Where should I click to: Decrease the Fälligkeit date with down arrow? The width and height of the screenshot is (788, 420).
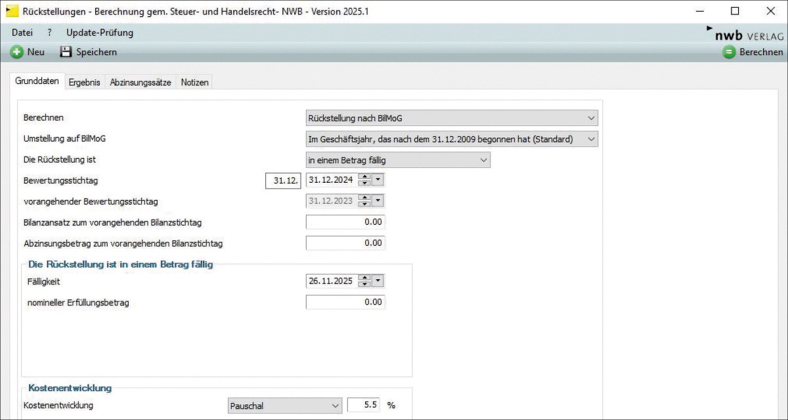(x=366, y=284)
